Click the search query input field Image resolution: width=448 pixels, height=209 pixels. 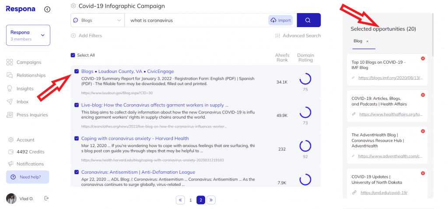pos(196,20)
